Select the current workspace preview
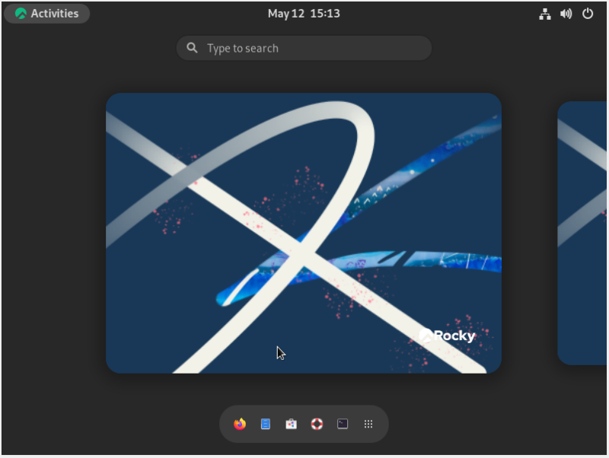This screenshot has width=609, height=458. coord(304,232)
